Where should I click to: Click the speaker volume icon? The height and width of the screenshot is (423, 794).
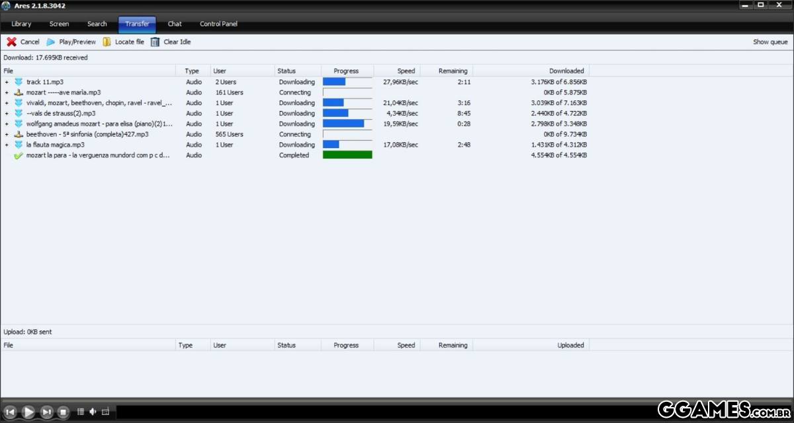pos(93,412)
